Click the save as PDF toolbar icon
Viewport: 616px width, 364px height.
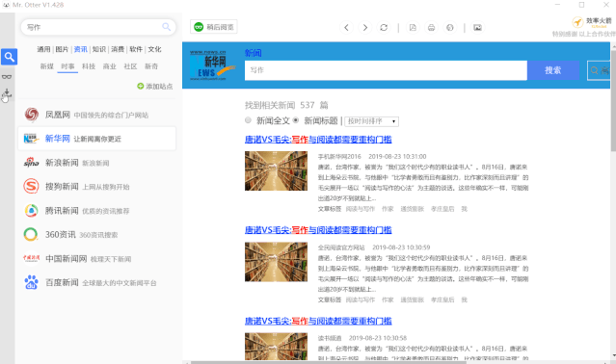413,28
